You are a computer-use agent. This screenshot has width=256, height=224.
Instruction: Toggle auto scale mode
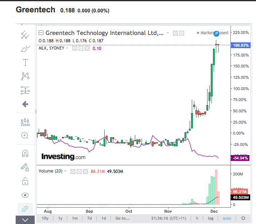coord(227,218)
